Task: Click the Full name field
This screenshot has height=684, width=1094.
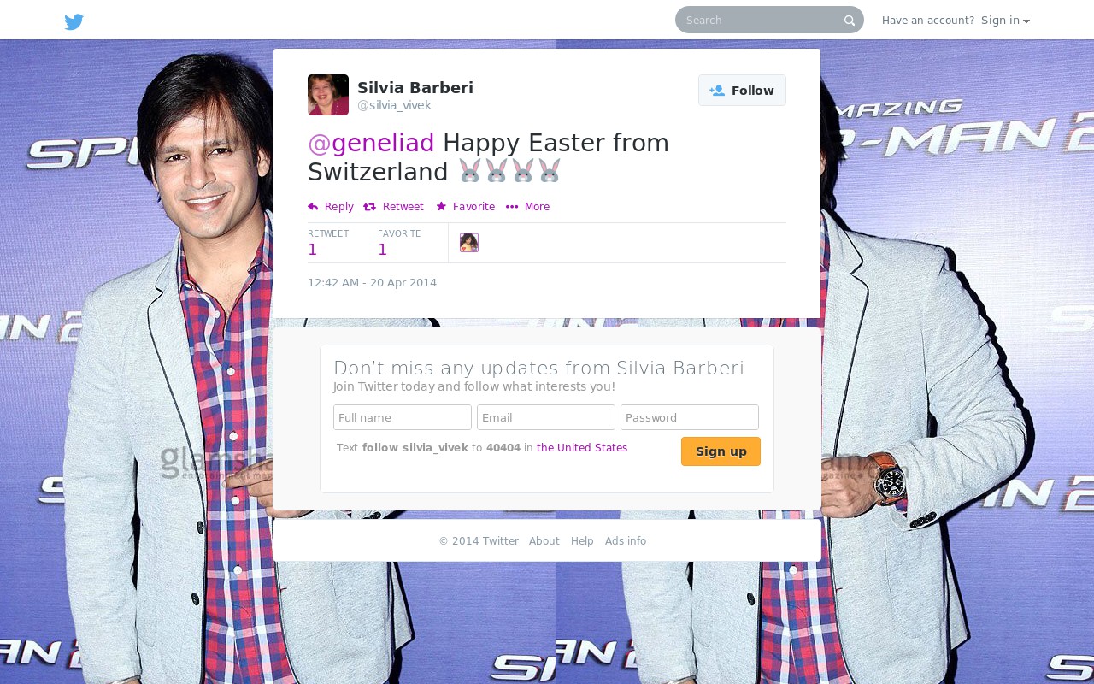Action: pos(403,417)
